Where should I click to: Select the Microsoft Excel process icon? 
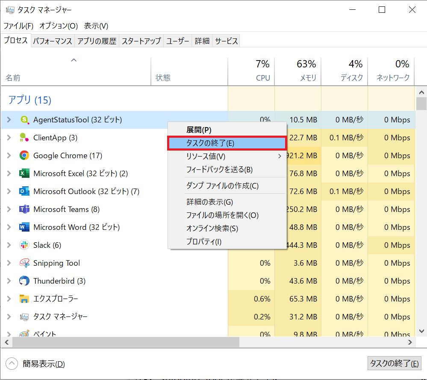pos(24,174)
